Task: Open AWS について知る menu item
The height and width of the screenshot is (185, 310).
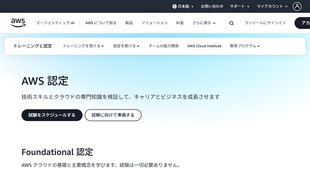Action: point(101,23)
